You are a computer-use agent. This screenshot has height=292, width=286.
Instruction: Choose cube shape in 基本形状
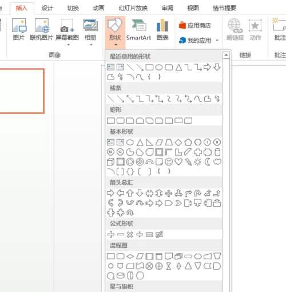(111, 162)
